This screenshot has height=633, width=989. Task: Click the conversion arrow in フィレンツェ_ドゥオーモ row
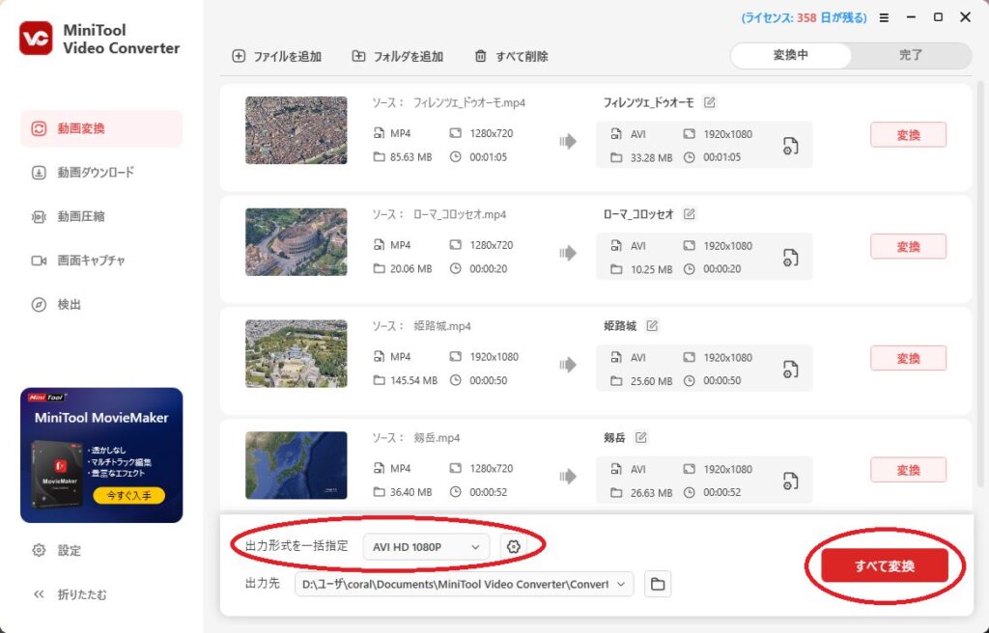tap(568, 141)
